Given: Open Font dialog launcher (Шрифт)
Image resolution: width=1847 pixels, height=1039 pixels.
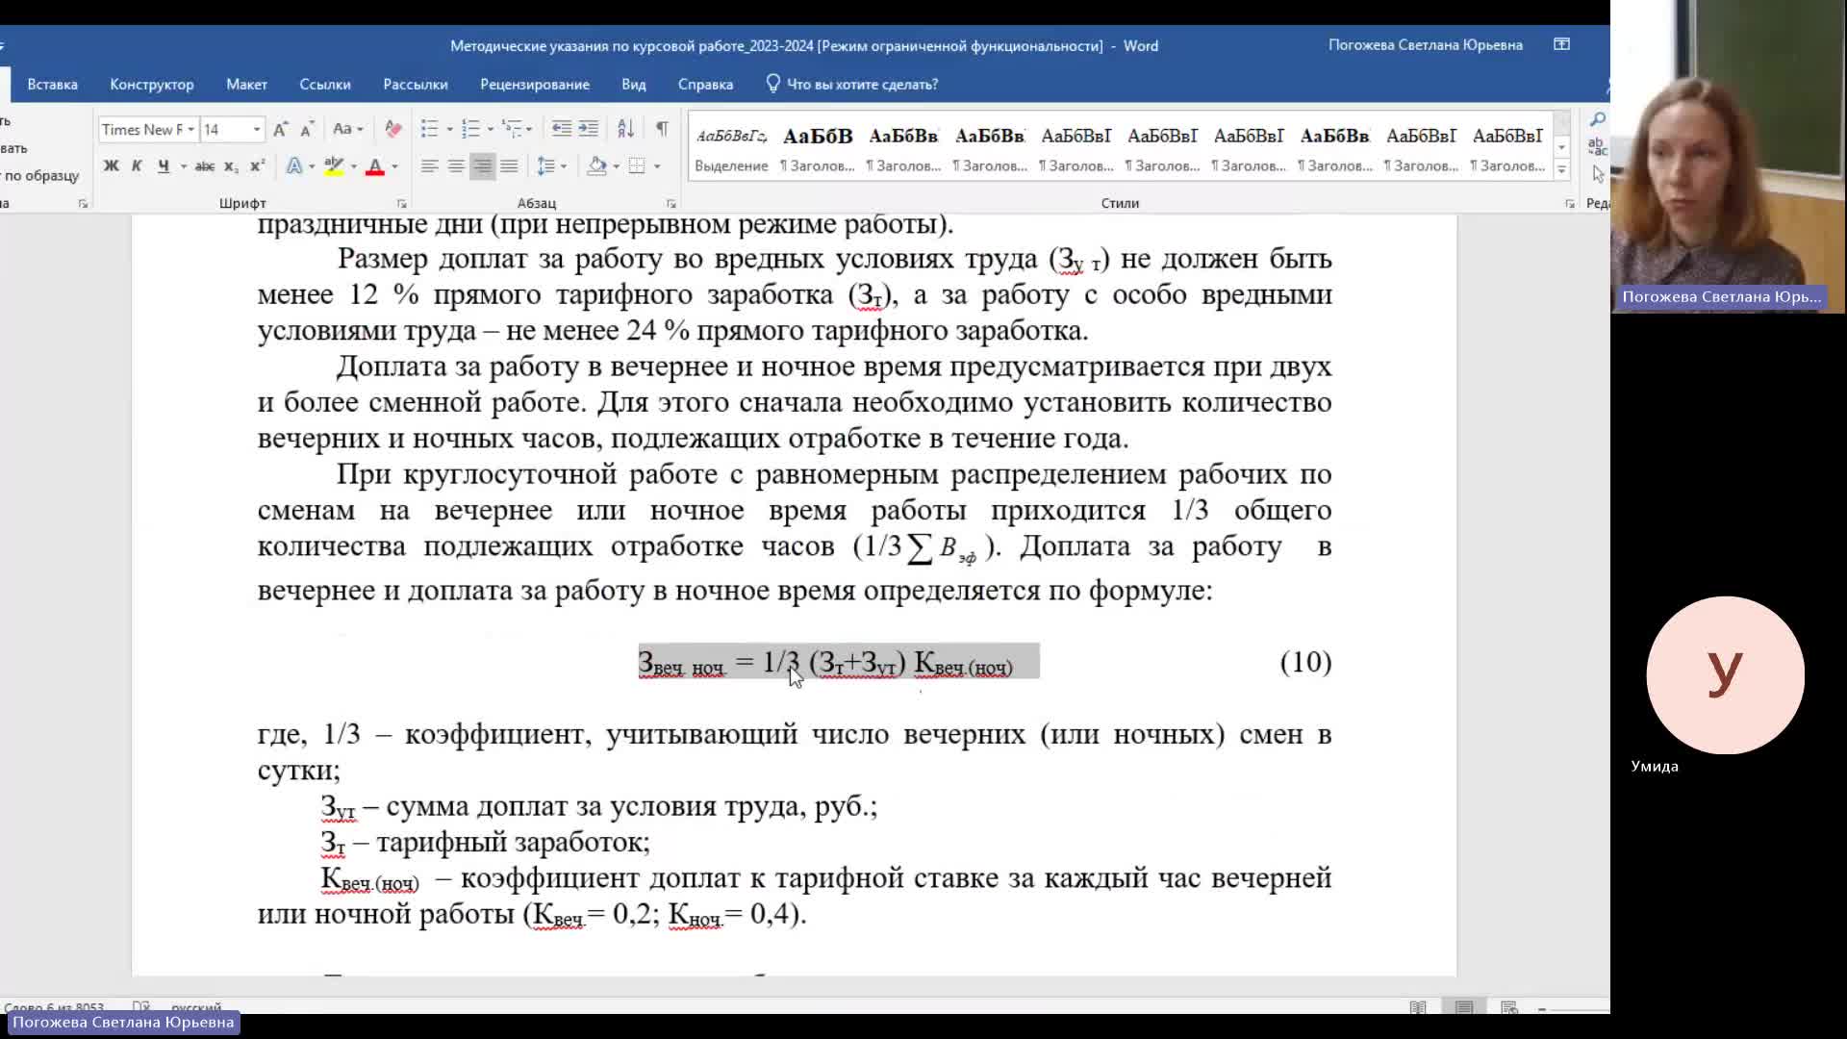Looking at the screenshot, I should [402, 204].
